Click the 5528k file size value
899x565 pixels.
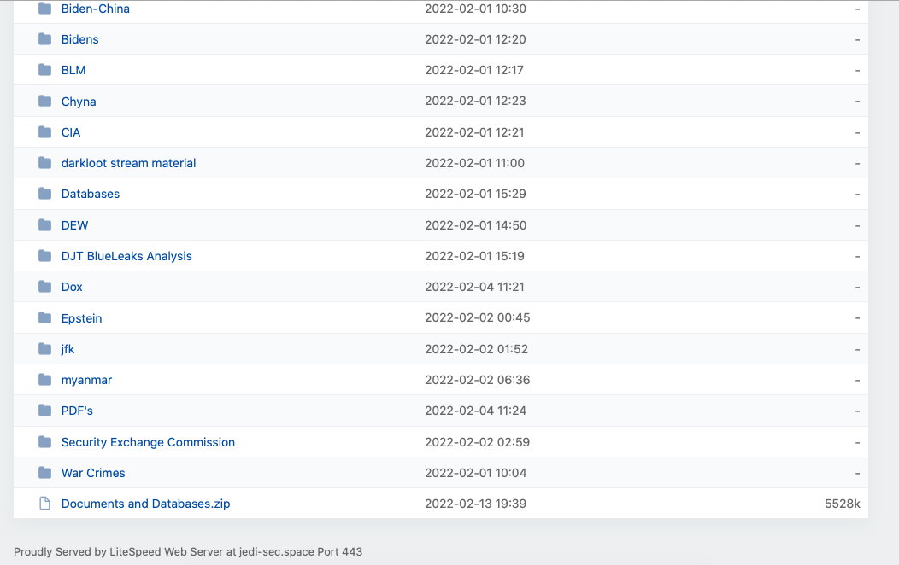(843, 504)
